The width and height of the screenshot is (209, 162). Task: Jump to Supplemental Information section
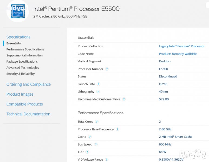pyautogui.click(x=24, y=55)
